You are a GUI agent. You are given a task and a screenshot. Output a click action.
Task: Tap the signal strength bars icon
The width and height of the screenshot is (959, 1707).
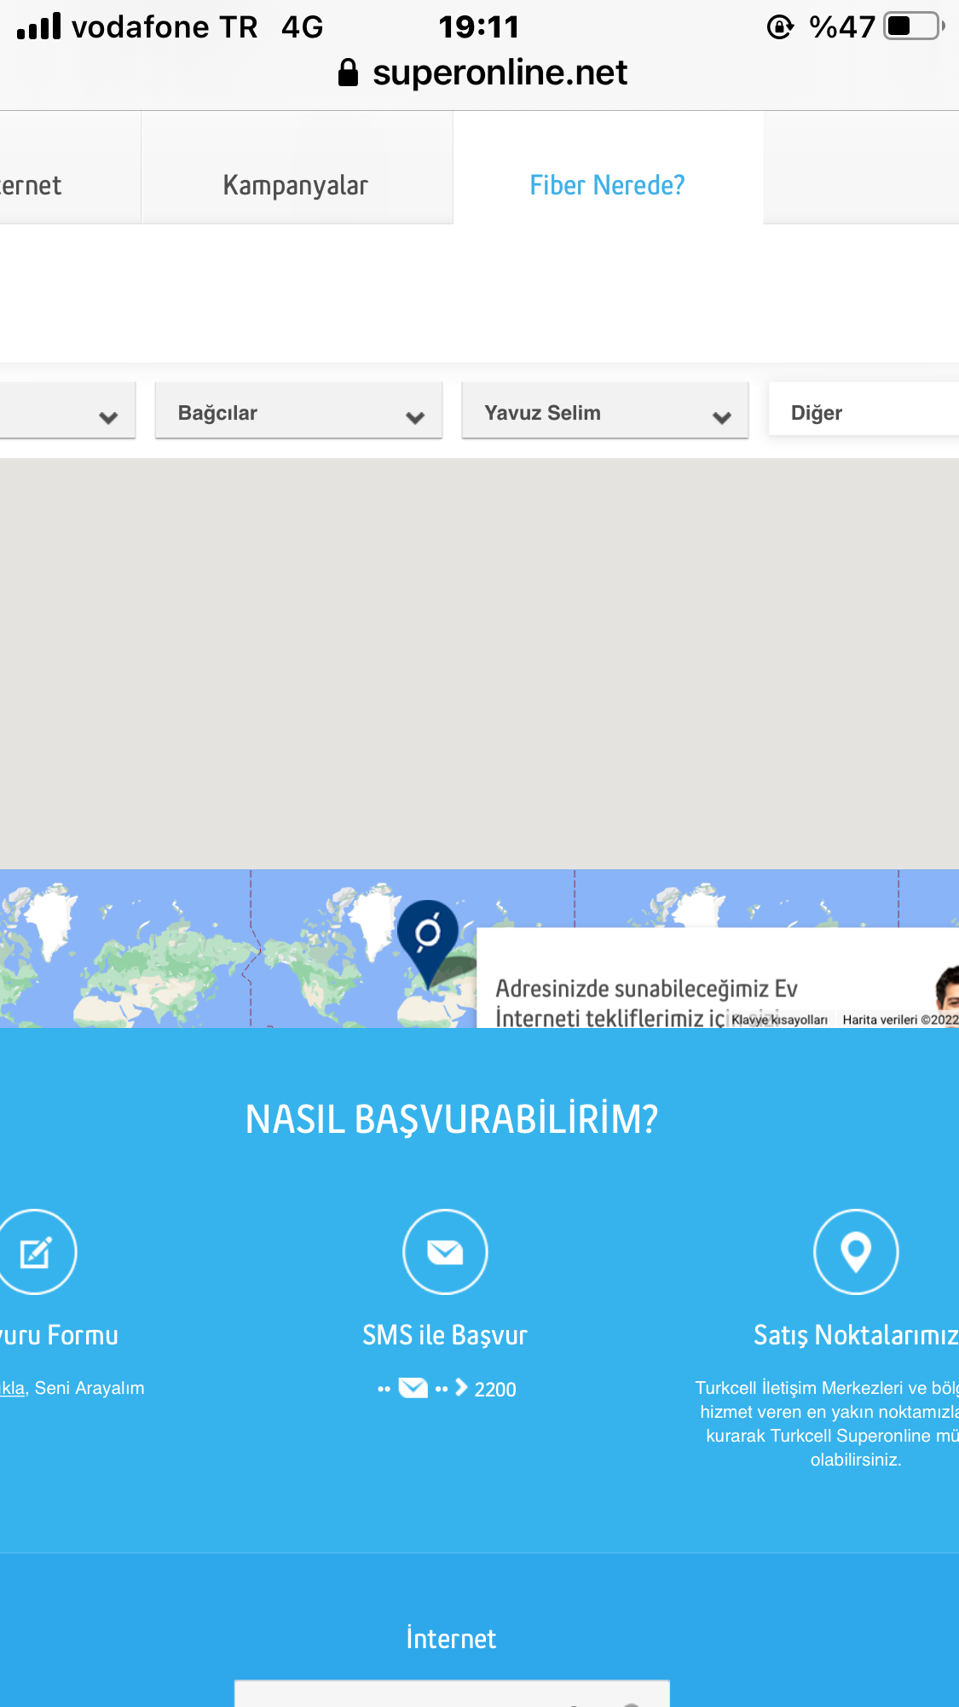39,26
